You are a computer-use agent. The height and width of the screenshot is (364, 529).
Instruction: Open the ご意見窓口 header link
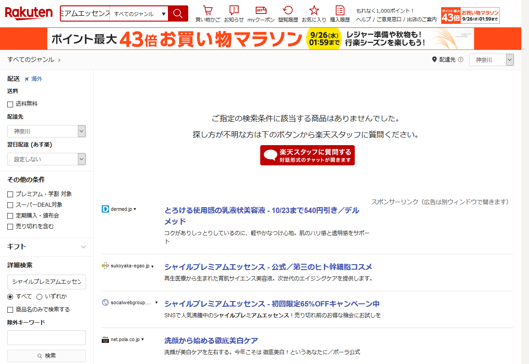click(x=389, y=19)
